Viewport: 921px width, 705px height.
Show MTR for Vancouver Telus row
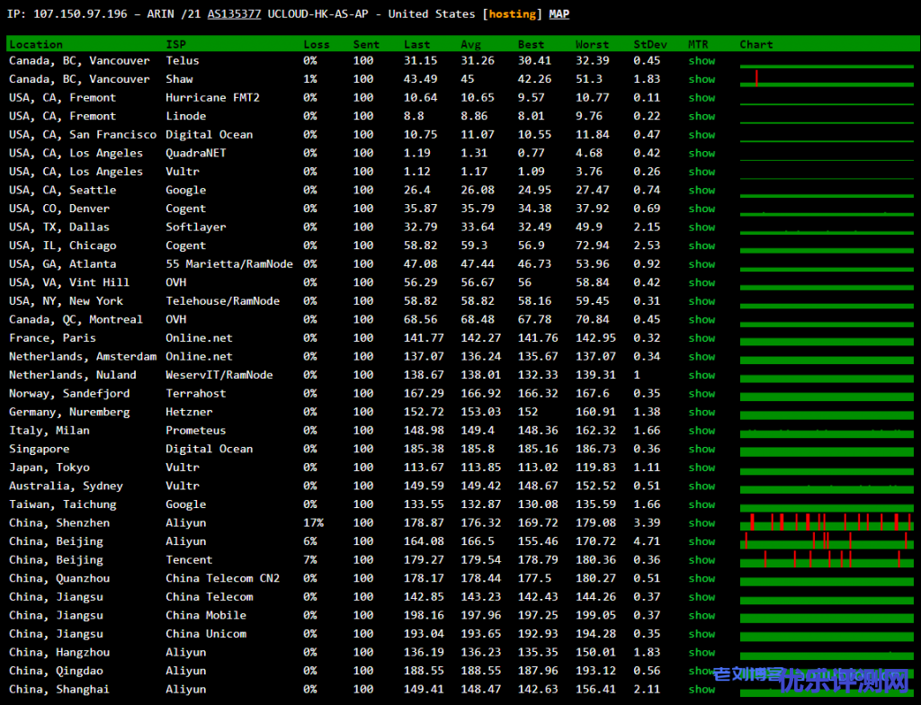[x=702, y=61]
